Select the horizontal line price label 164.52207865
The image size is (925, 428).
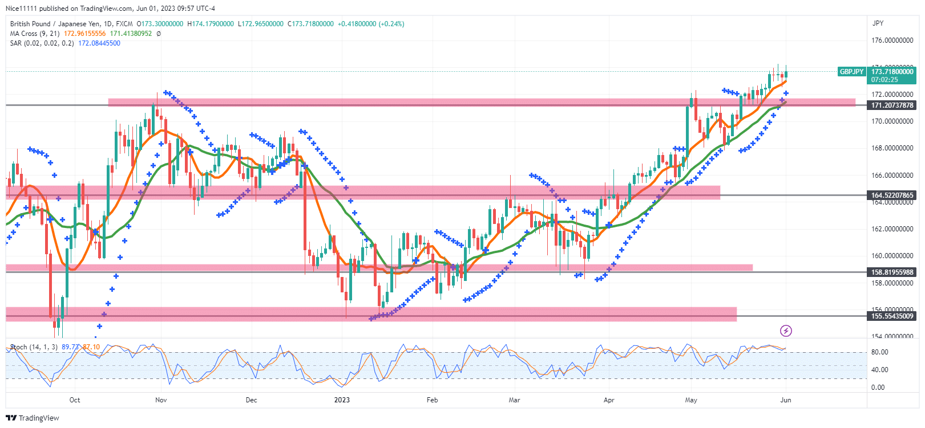892,195
